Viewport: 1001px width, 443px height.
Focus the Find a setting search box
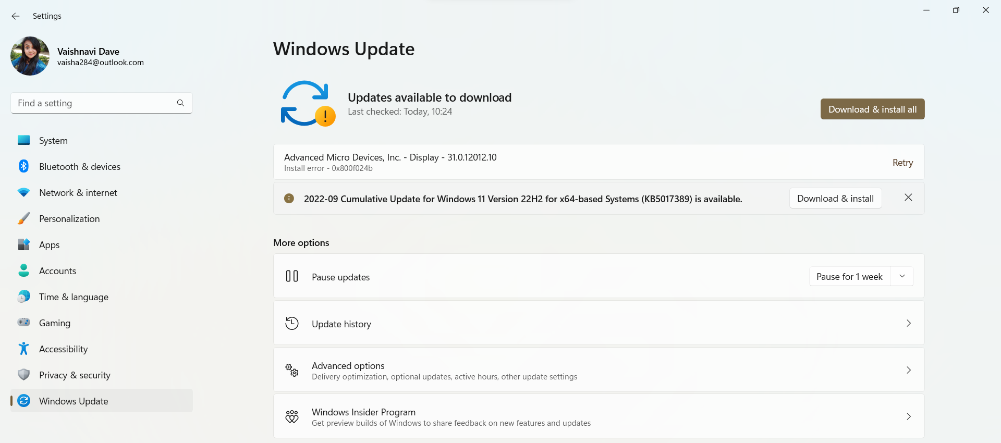(94, 103)
